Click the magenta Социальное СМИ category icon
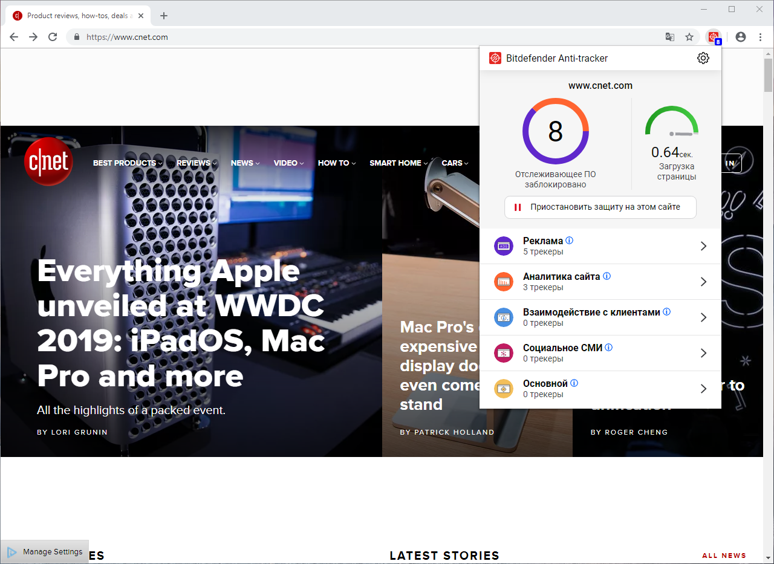Viewport: 774px width, 564px height. pyautogui.click(x=504, y=353)
